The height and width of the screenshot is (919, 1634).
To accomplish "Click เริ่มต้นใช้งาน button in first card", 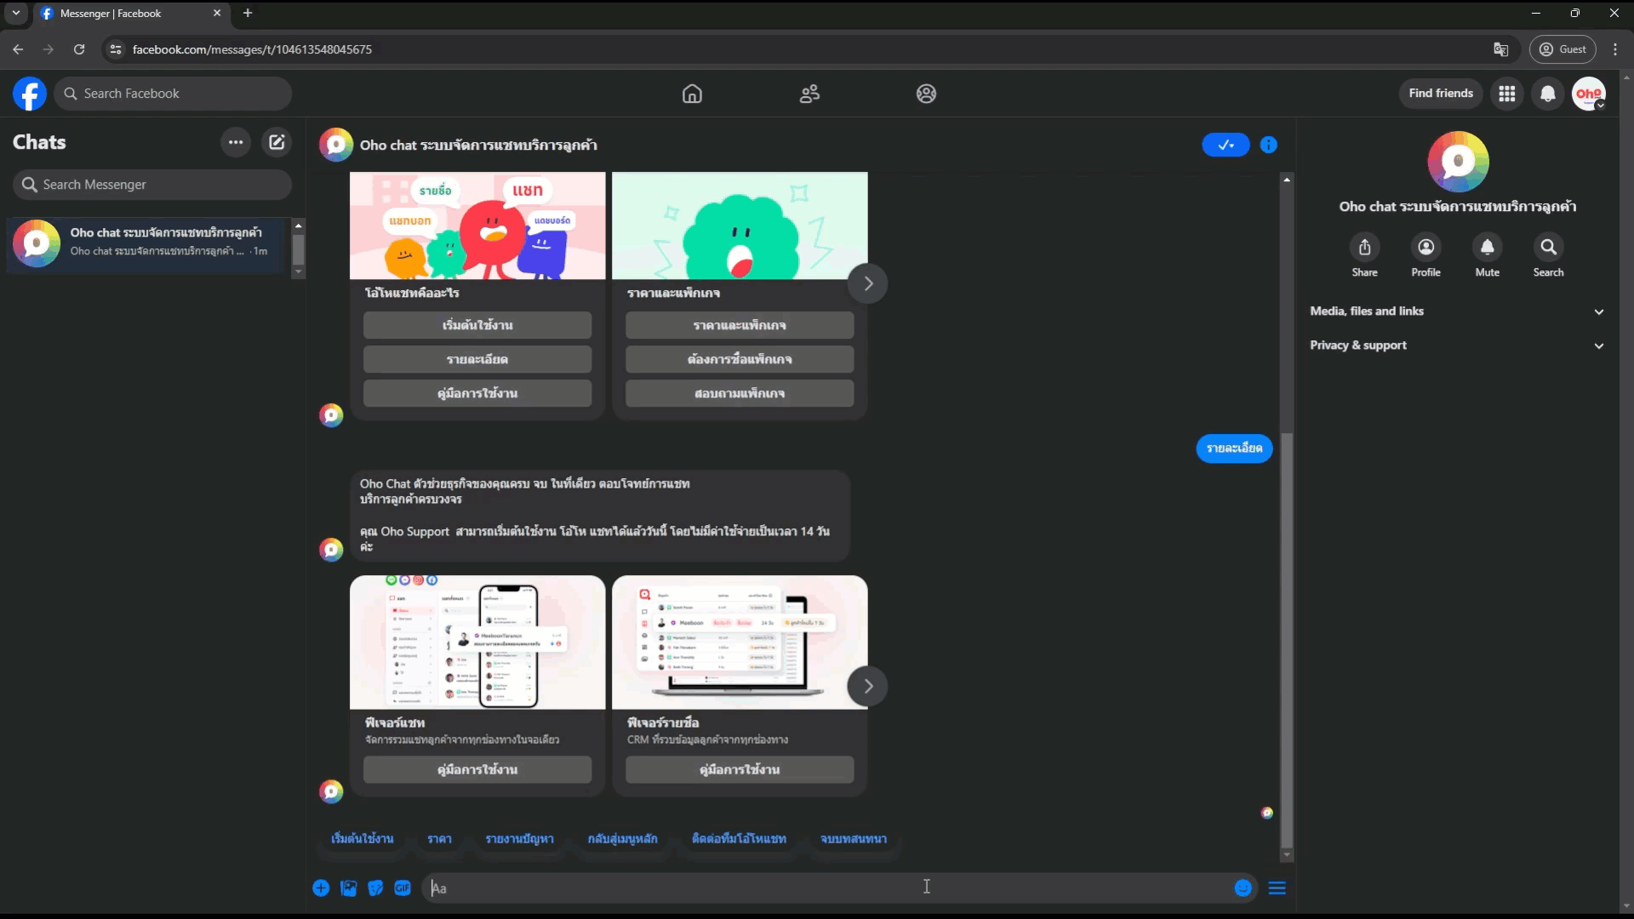I will coord(477,325).
